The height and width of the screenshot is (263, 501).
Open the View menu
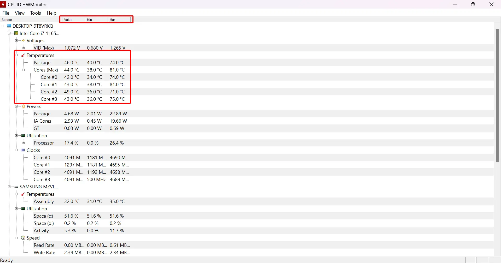(x=20, y=13)
